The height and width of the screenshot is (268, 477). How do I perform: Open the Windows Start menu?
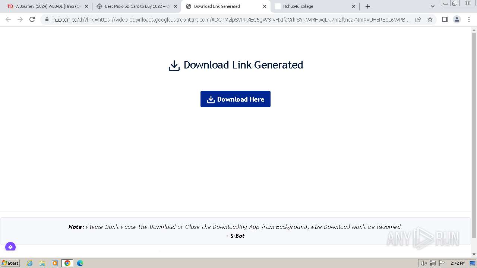(x=10, y=263)
